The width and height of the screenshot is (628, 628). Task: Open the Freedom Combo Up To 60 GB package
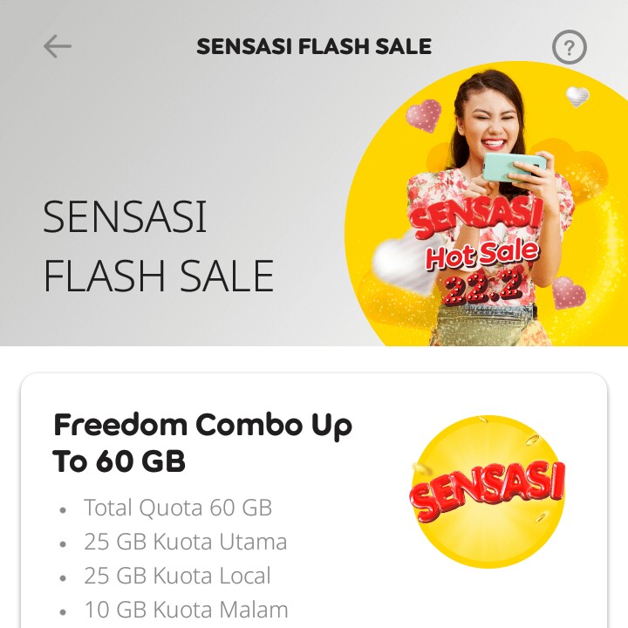click(x=202, y=442)
